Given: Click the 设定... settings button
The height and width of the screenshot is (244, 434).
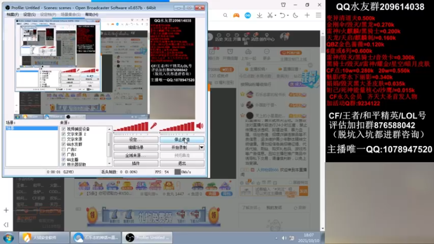Looking at the screenshot, I should pyautogui.click(x=136, y=140).
